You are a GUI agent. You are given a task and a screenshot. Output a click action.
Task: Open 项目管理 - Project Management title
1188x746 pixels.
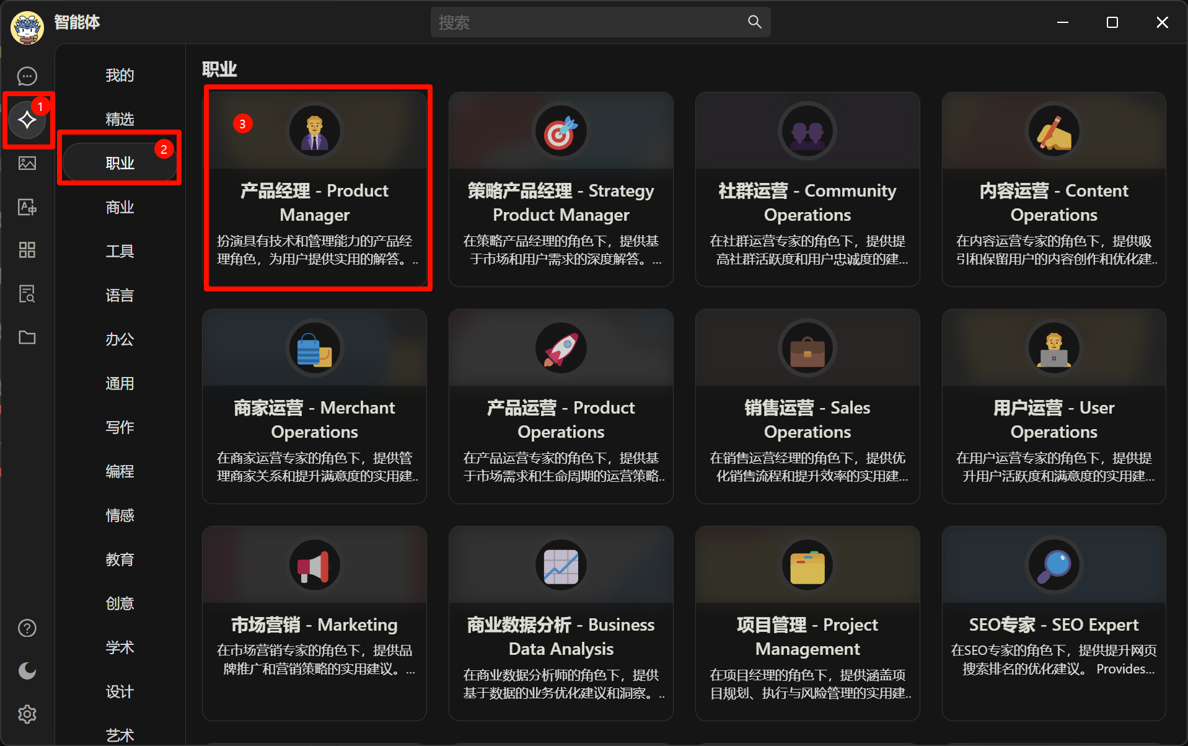coord(807,636)
